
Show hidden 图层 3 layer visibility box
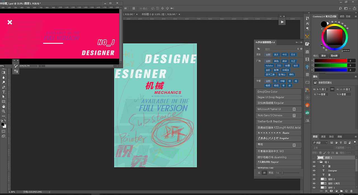point(314,158)
